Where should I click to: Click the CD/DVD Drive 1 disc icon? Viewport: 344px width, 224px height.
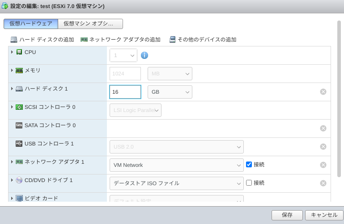pos(19,180)
